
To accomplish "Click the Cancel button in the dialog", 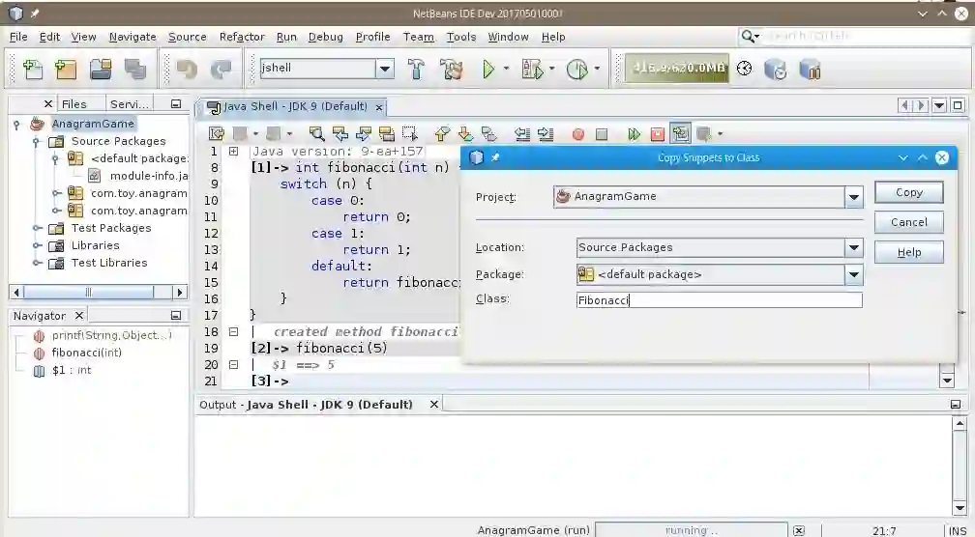I will 908,222.
